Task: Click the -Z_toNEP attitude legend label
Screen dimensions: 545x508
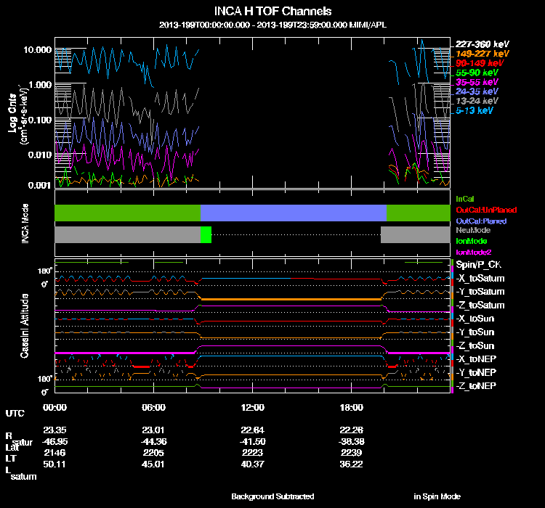Action: [476, 385]
